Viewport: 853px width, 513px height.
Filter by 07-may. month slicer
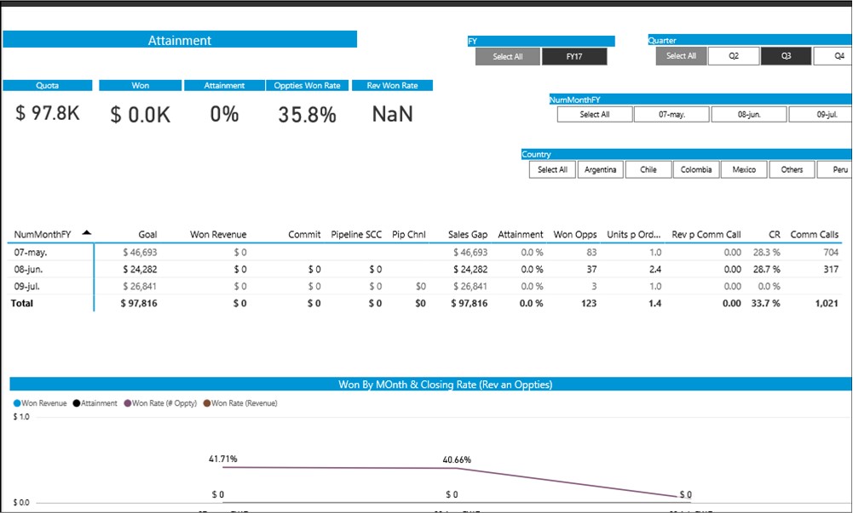671,115
